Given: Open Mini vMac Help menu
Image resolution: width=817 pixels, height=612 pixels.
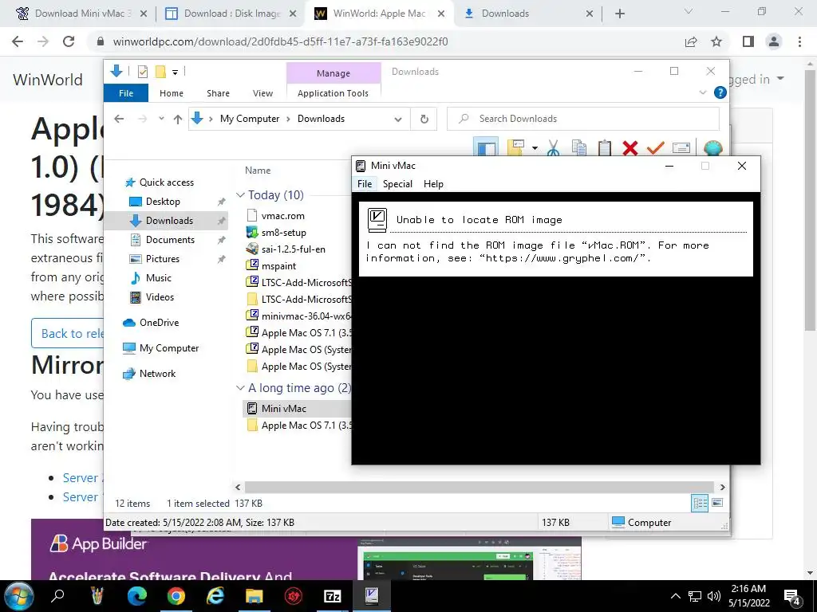Looking at the screenshot, I should tap(433, 184).
